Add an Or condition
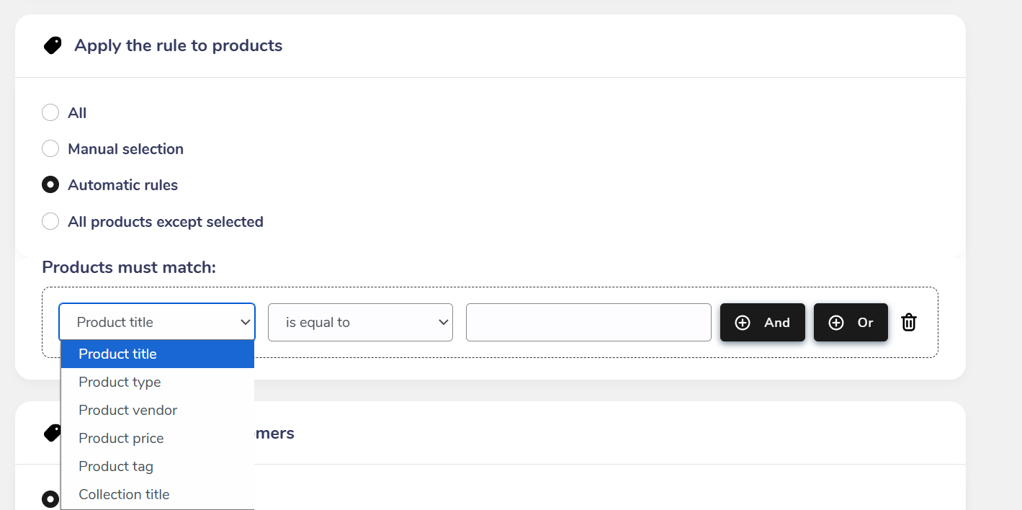 point(851,323)
